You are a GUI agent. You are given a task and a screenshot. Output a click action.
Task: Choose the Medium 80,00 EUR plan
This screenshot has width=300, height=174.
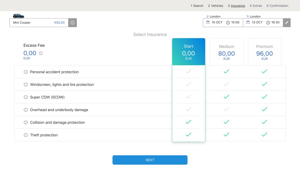coord(227,52)
